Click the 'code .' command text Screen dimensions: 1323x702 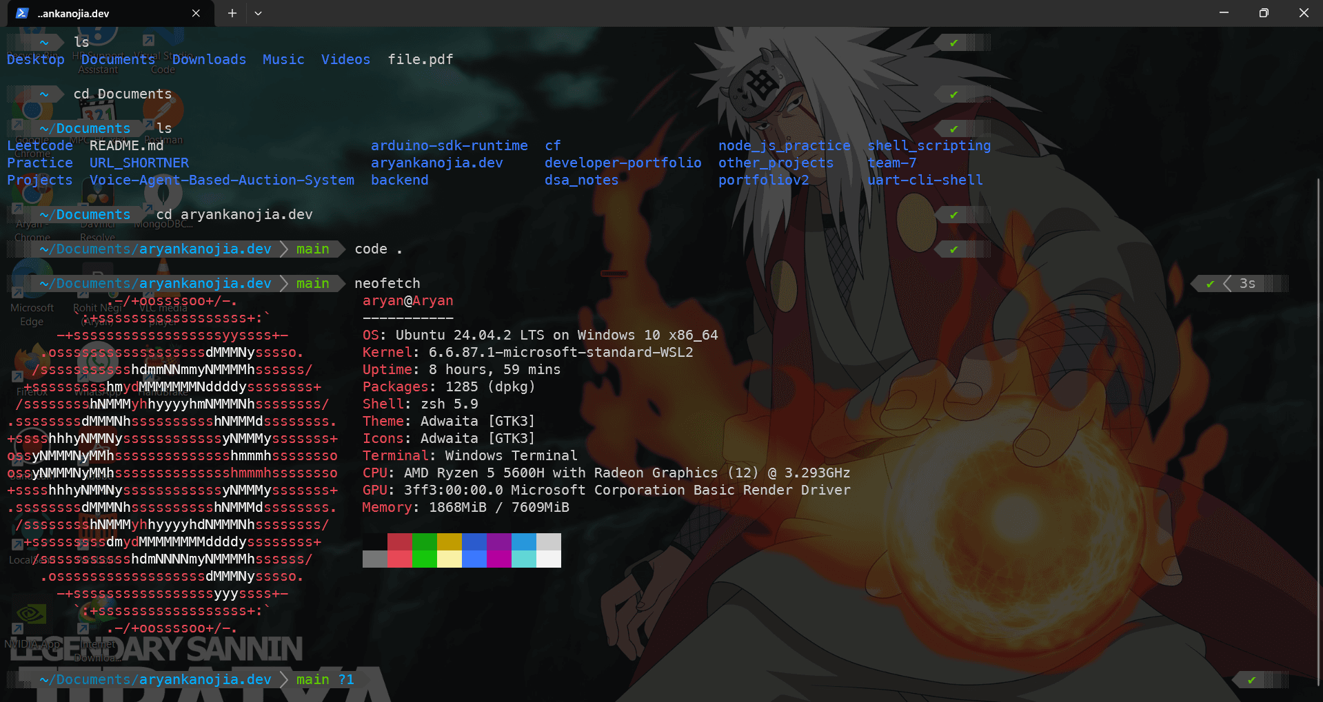pos(378,249)
